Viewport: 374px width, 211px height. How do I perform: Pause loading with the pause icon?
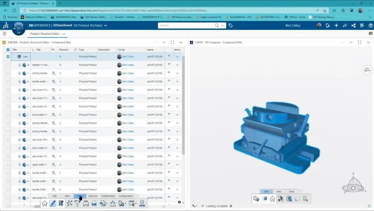point(231,206)
